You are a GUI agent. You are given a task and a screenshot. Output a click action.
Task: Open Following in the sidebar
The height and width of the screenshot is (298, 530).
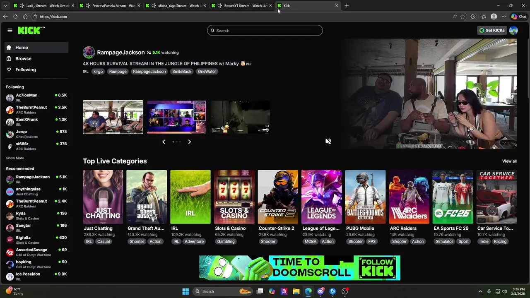(36, 70)
